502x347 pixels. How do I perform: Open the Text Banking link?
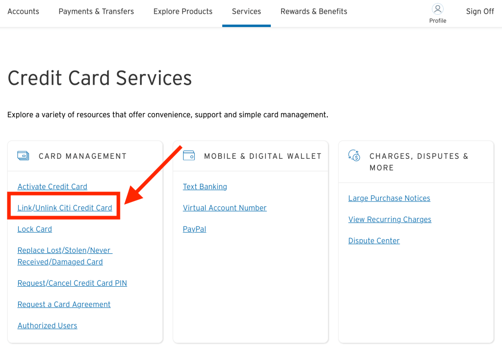(x=205, y=187)
